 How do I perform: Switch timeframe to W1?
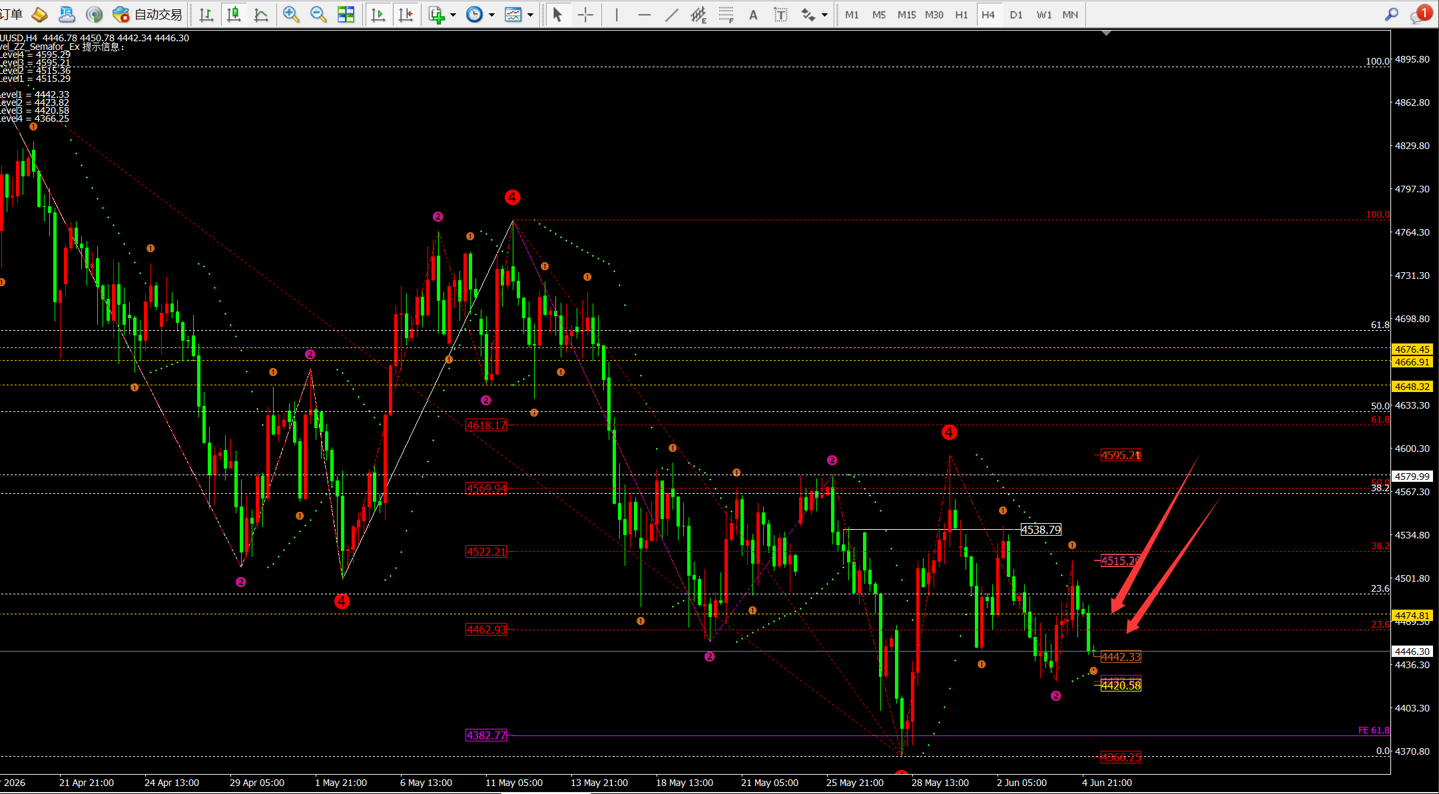[1044, 15]
